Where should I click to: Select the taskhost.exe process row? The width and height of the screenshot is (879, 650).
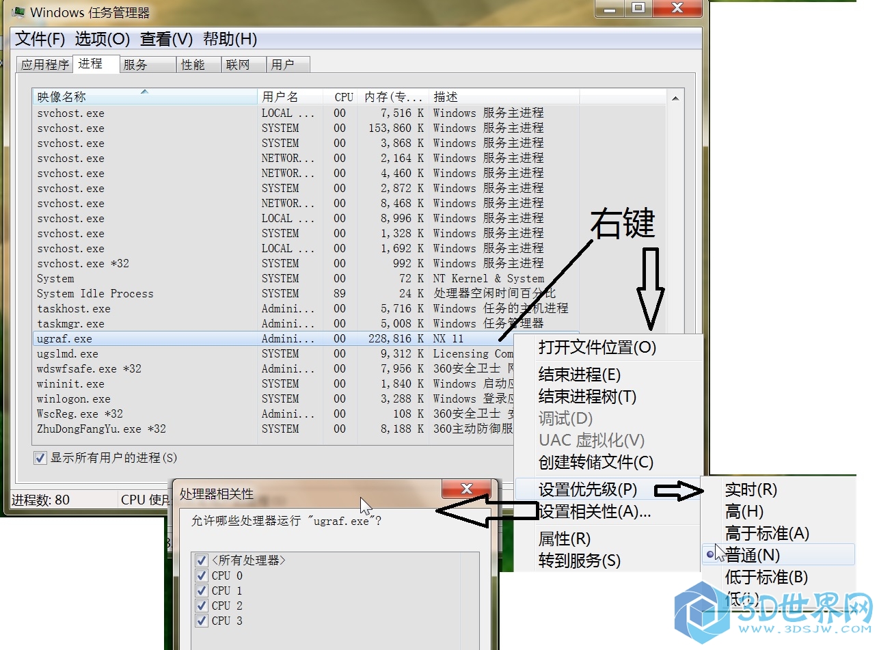click(306, 309)
